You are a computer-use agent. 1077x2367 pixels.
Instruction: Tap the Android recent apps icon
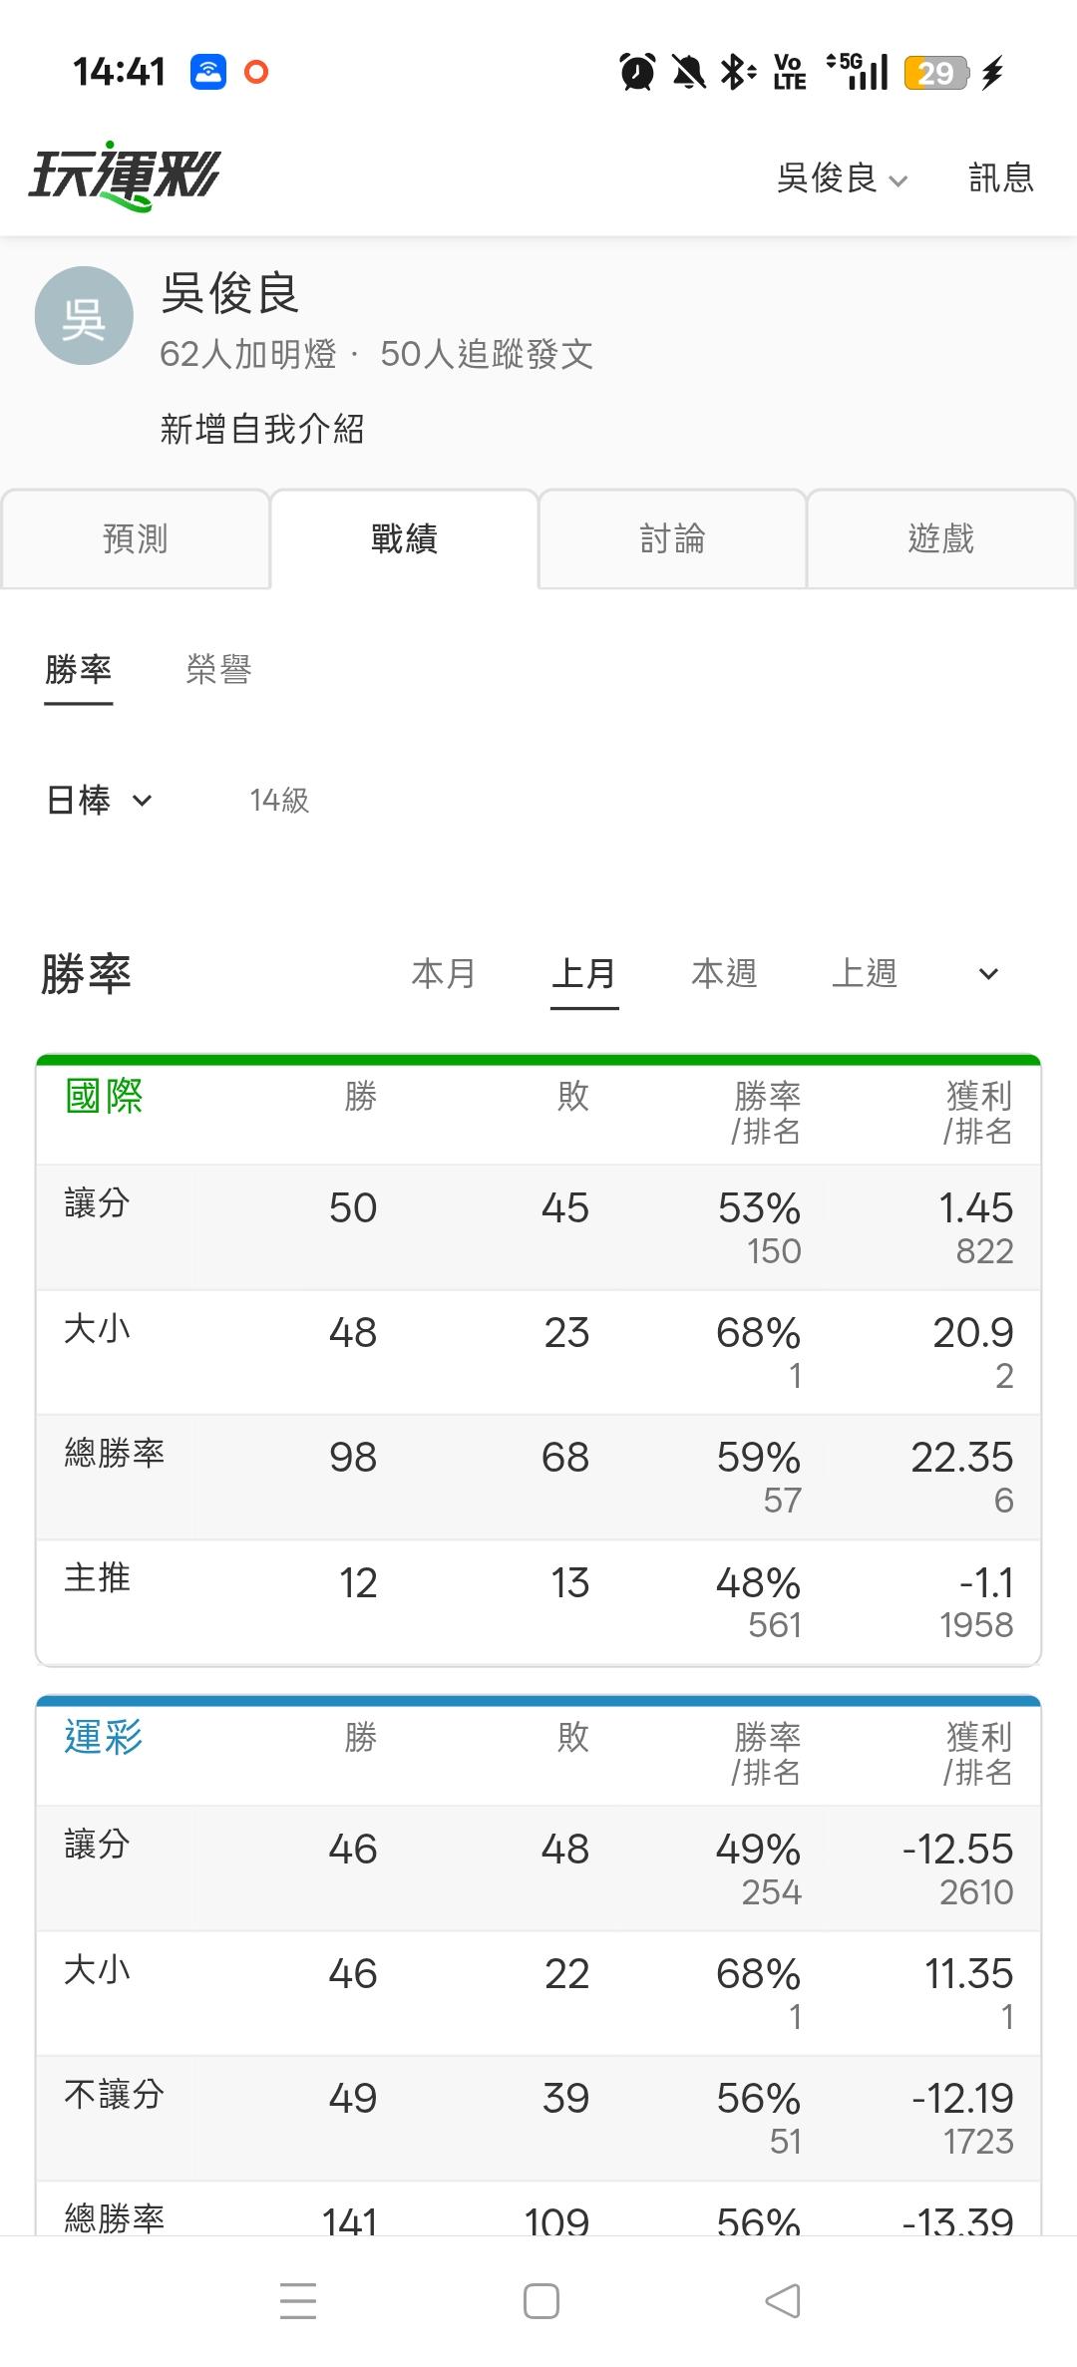tap(298, 2301)
